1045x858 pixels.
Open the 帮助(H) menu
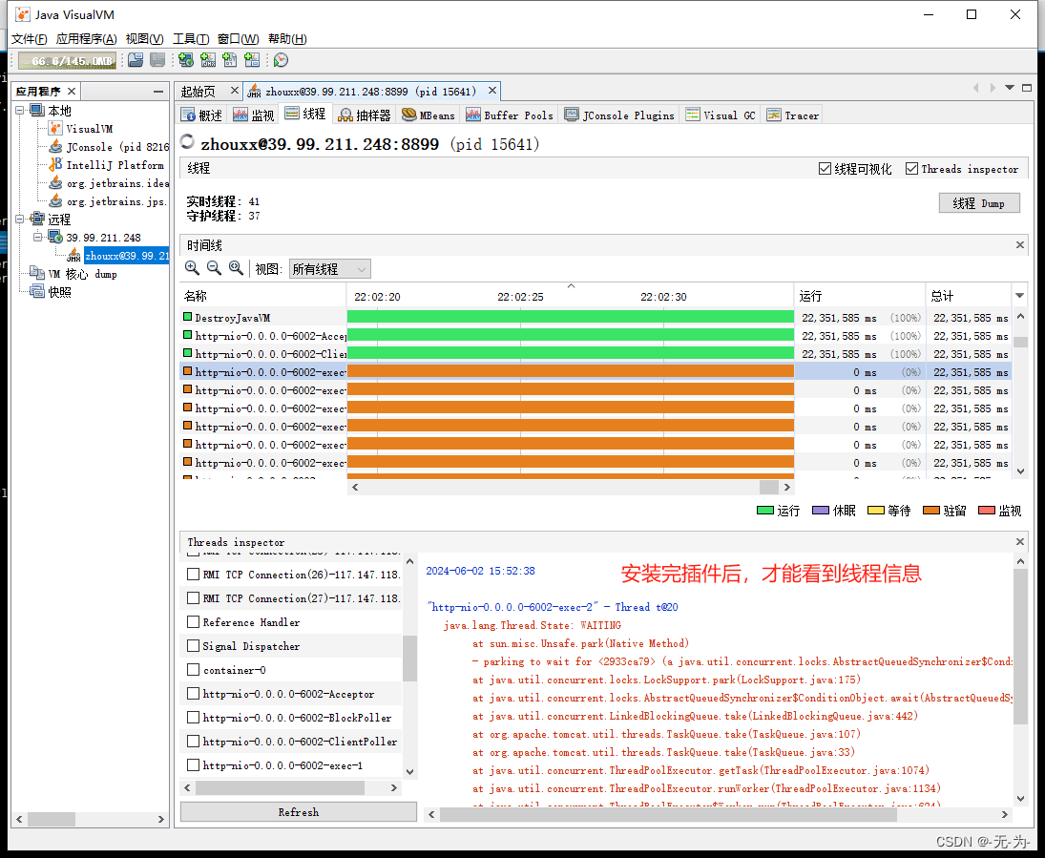(x=287, y=39)
